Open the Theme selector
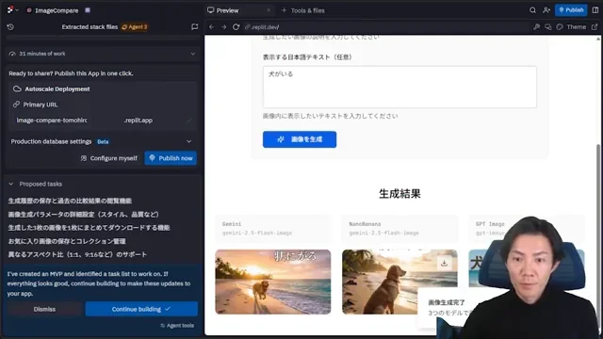This screenshot has width=603, height=339. click(x=572, y=27)
